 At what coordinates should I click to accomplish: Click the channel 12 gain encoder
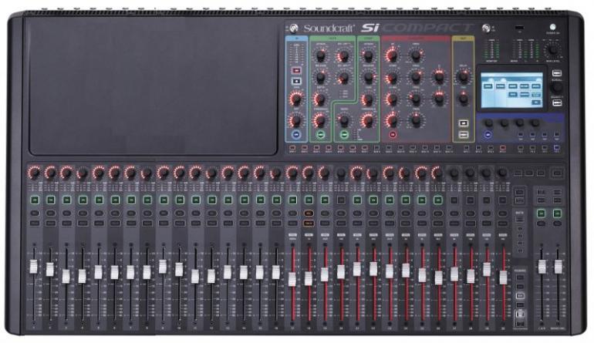211,173
